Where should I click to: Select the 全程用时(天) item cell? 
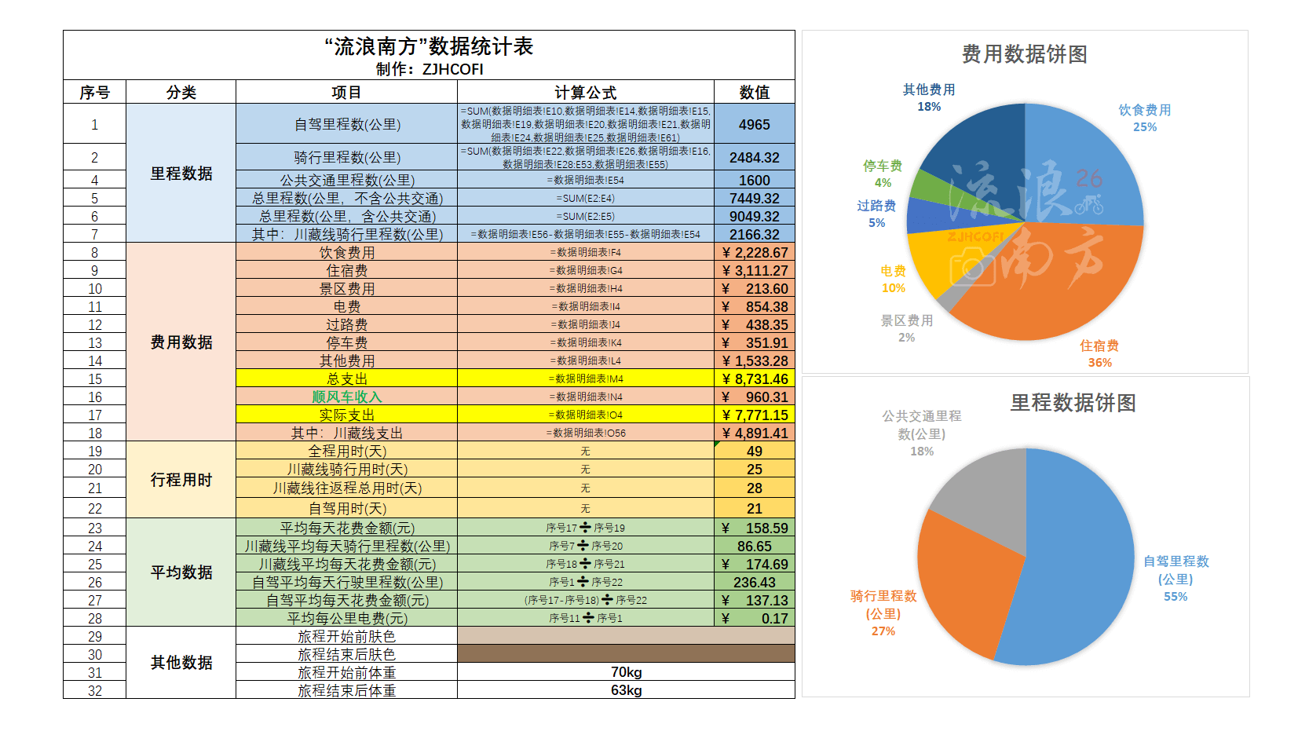pyautogui.click(x=347, y=451)
